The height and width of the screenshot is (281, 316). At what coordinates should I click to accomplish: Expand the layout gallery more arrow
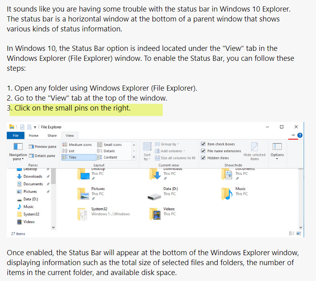click(x=134, y=157)
